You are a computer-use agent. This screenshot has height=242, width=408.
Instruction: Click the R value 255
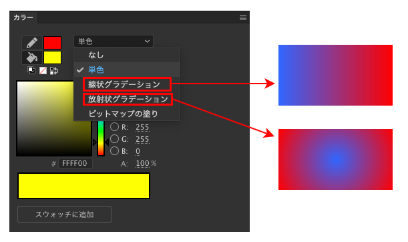tap(142, 127)
